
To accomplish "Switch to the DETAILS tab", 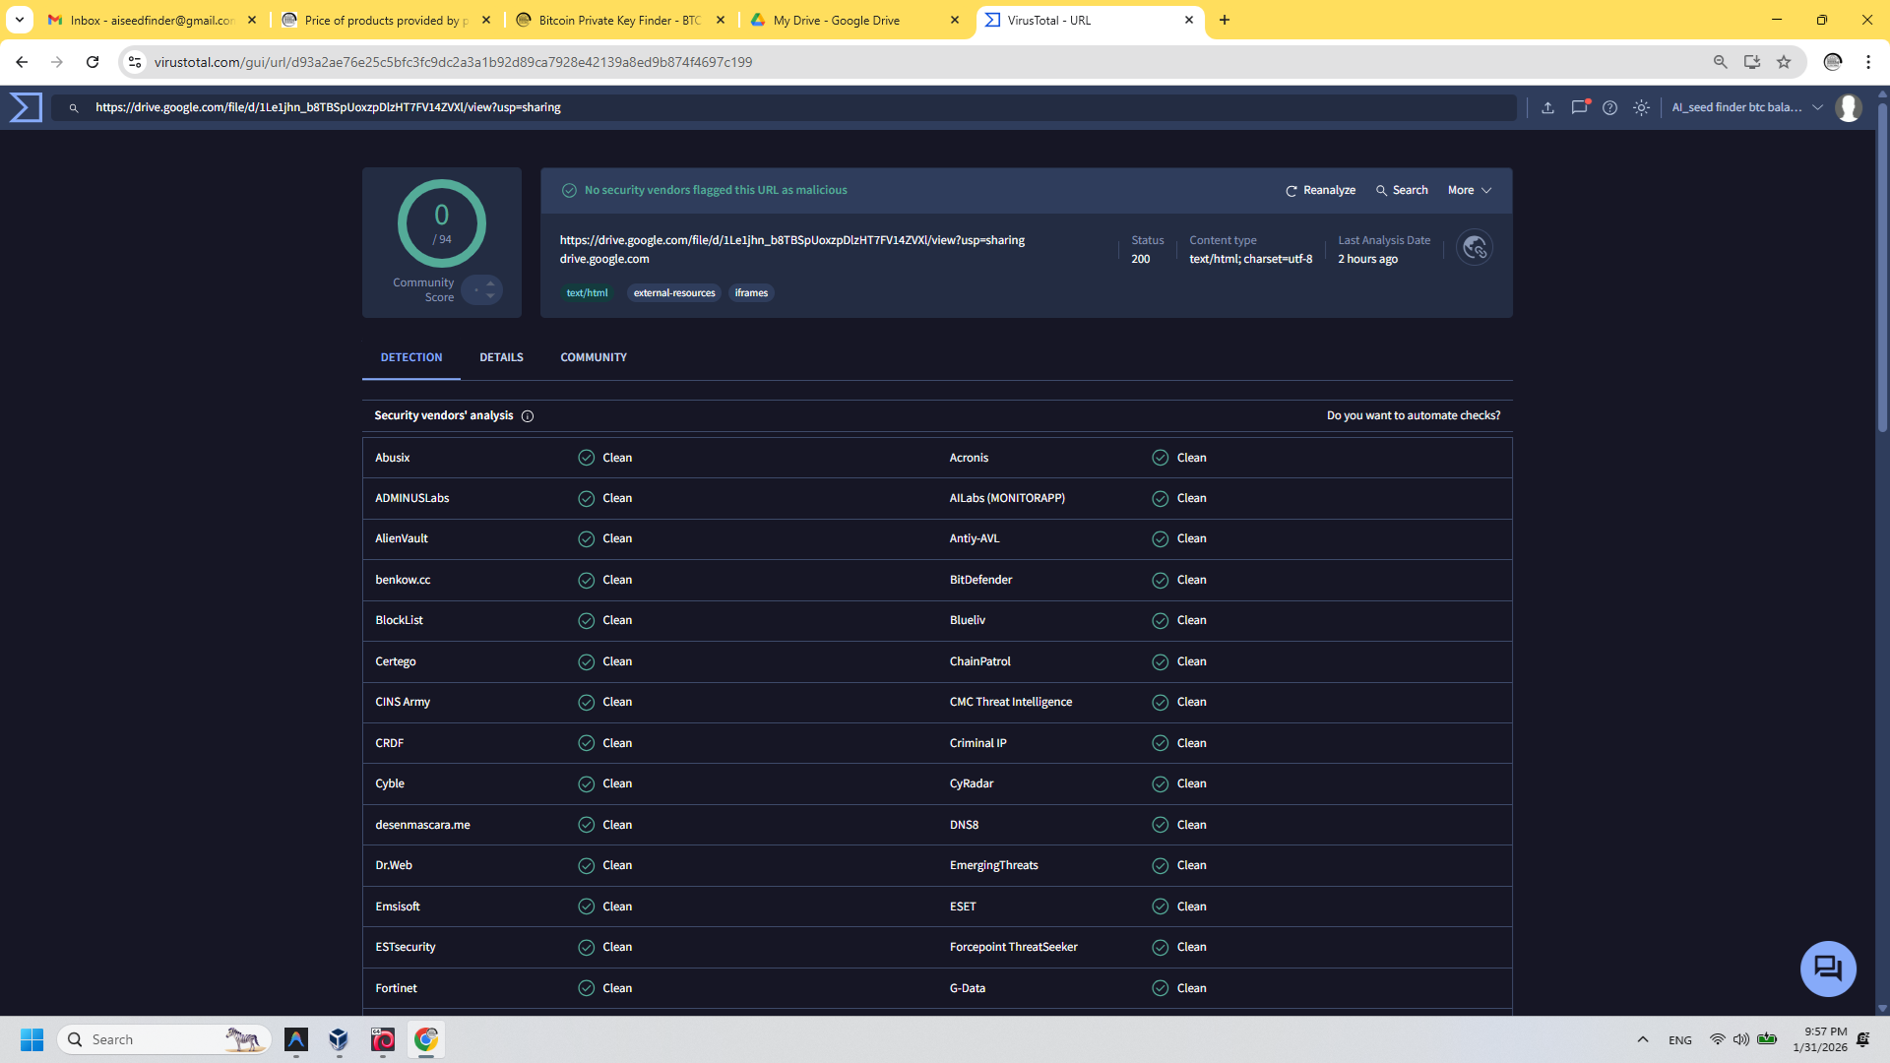I will click(x=501, y=357).
